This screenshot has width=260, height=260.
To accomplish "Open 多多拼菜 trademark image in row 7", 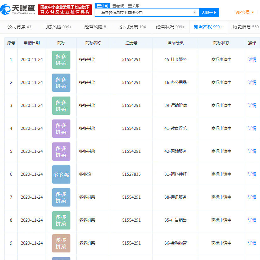I will pyautogui.click(x=61, y=197).
